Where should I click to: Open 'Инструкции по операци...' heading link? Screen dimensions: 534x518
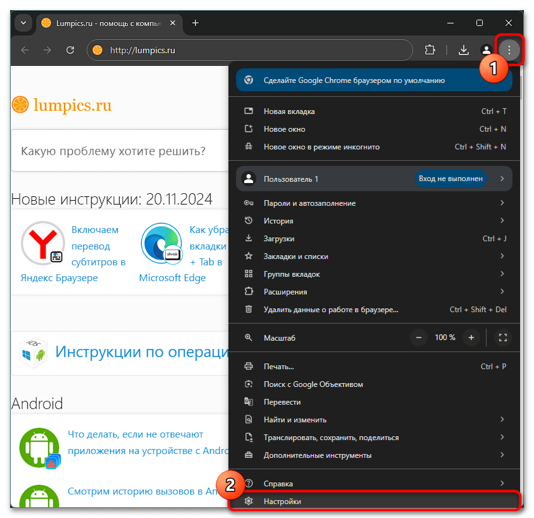(142, 352)
